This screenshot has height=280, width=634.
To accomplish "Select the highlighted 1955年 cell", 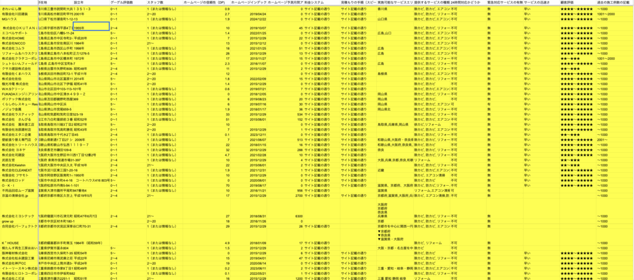I will pyautogui.click(x=92, y=26).
